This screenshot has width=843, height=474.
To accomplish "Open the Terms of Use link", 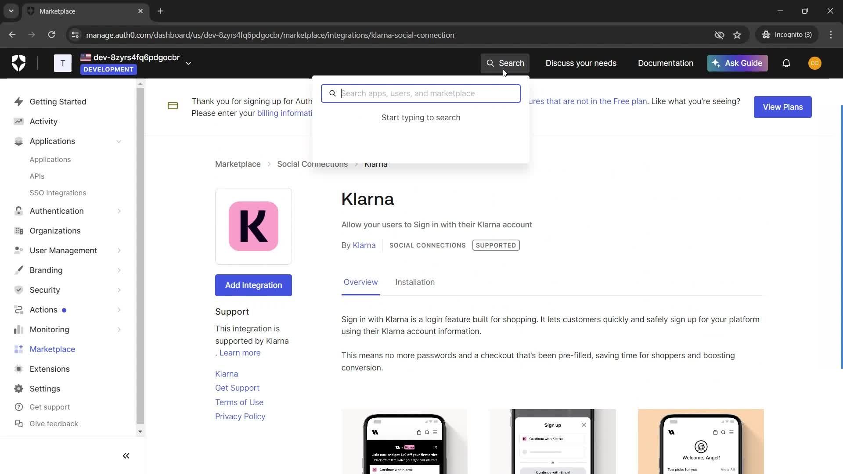I will click(239, 402).
